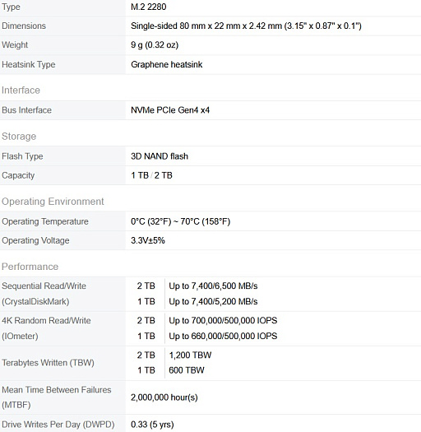The width and height of the screenshot is (421, 432).
Task: Select the '0°C (32°F) ~ 70°C (158°F)' value
Action: click(181, 221)
